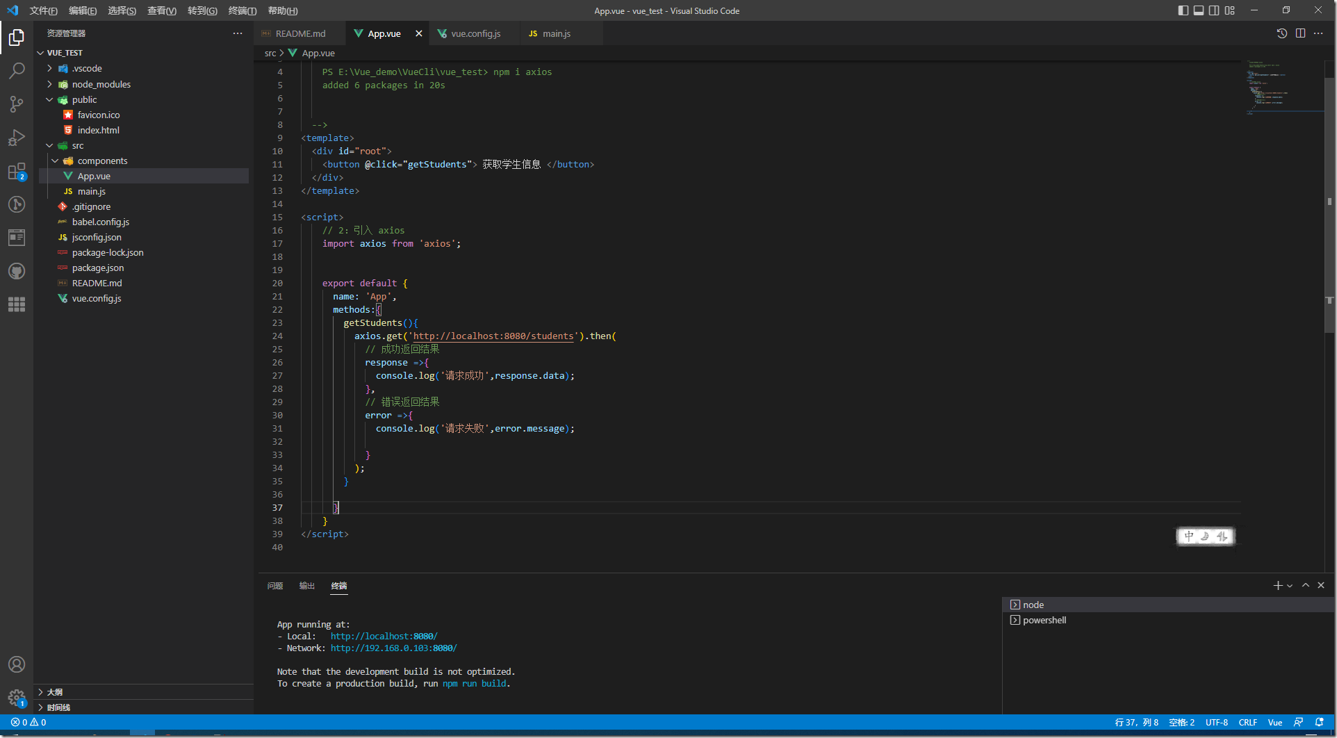This screenshot has width=1337, height=738.
Task: Switch to the Problems panel tab (问题)
Action: (275, 586)
